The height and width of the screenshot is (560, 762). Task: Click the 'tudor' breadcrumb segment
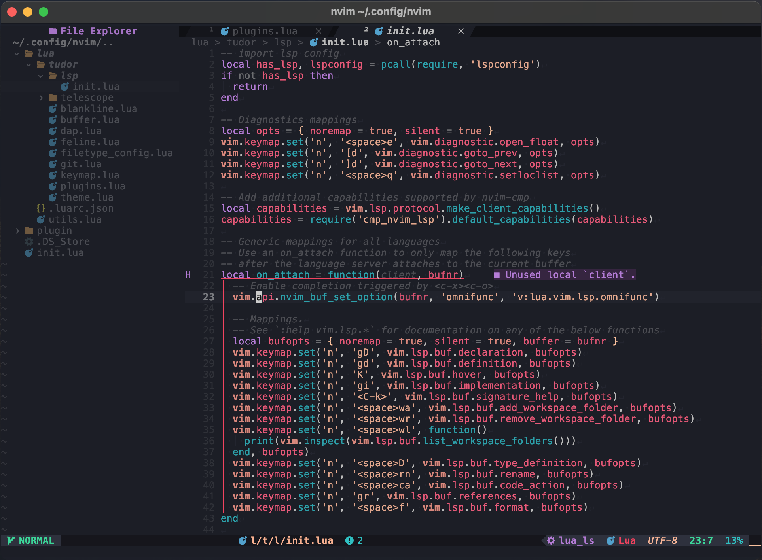[241, 42]
